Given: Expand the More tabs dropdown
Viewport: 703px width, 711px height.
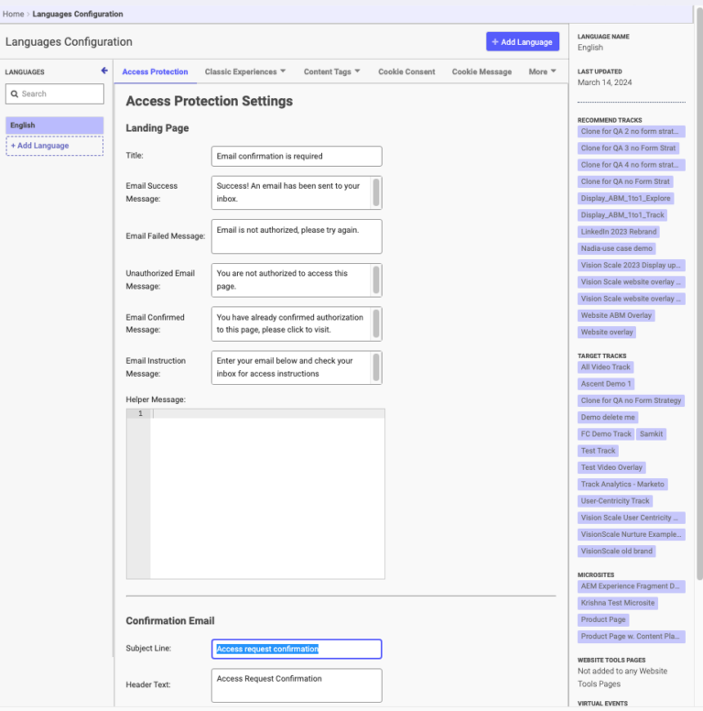Looking at the screenshot, I should [542, 71].
